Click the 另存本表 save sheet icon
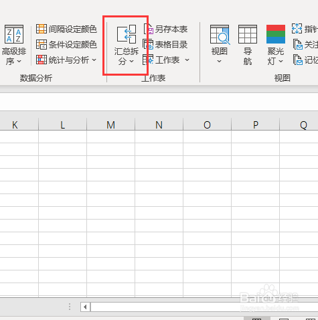 148,29
